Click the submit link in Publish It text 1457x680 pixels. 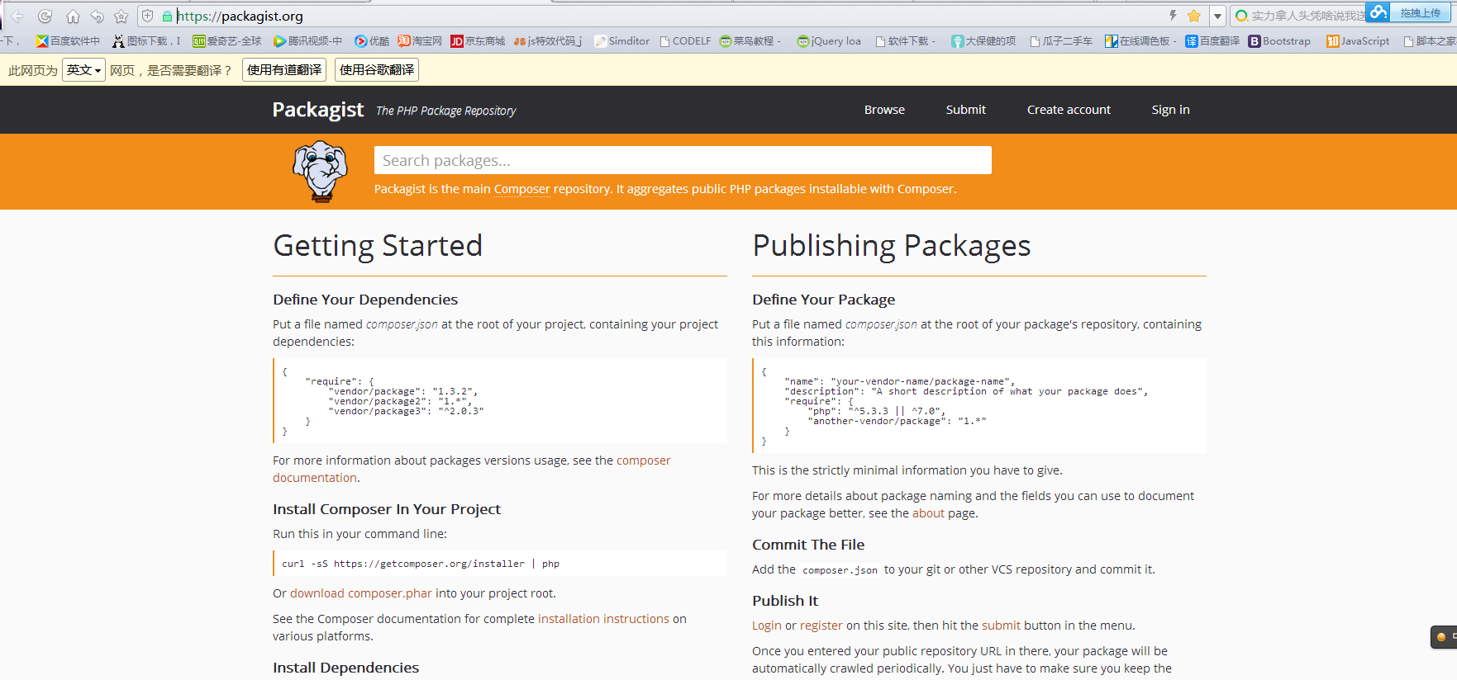(x=1001, y=626)
